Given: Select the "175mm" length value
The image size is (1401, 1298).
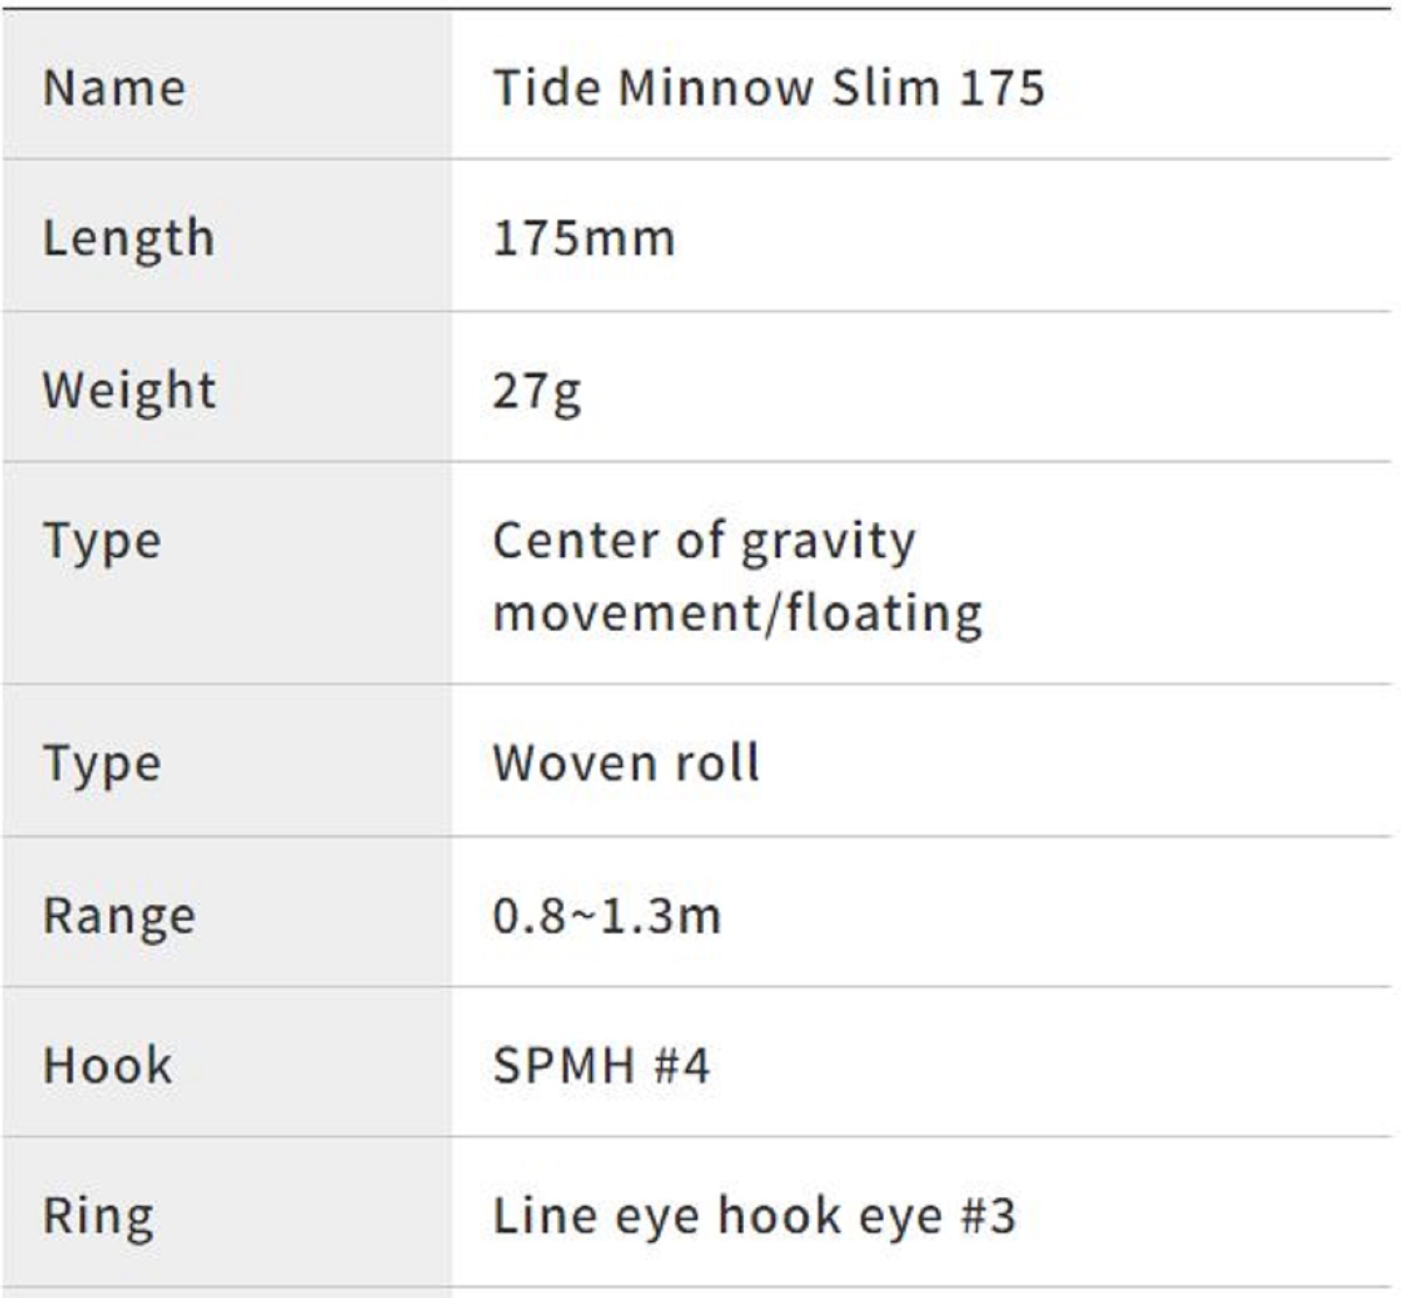Looking at the screenshot, I should click(x=584, y=239).
